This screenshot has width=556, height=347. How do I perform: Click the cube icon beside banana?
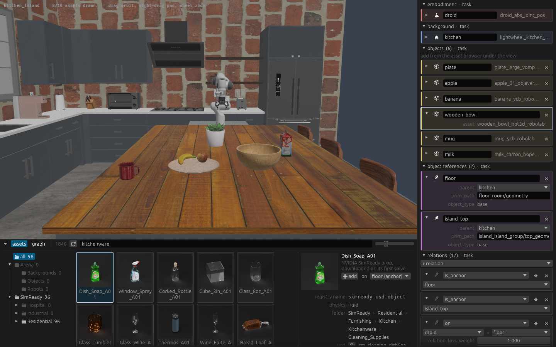(x=436, y=98)
